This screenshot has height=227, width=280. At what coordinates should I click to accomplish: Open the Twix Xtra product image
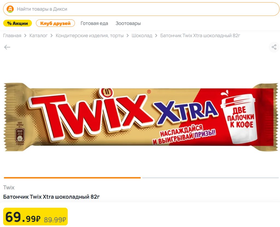[141, 117]
